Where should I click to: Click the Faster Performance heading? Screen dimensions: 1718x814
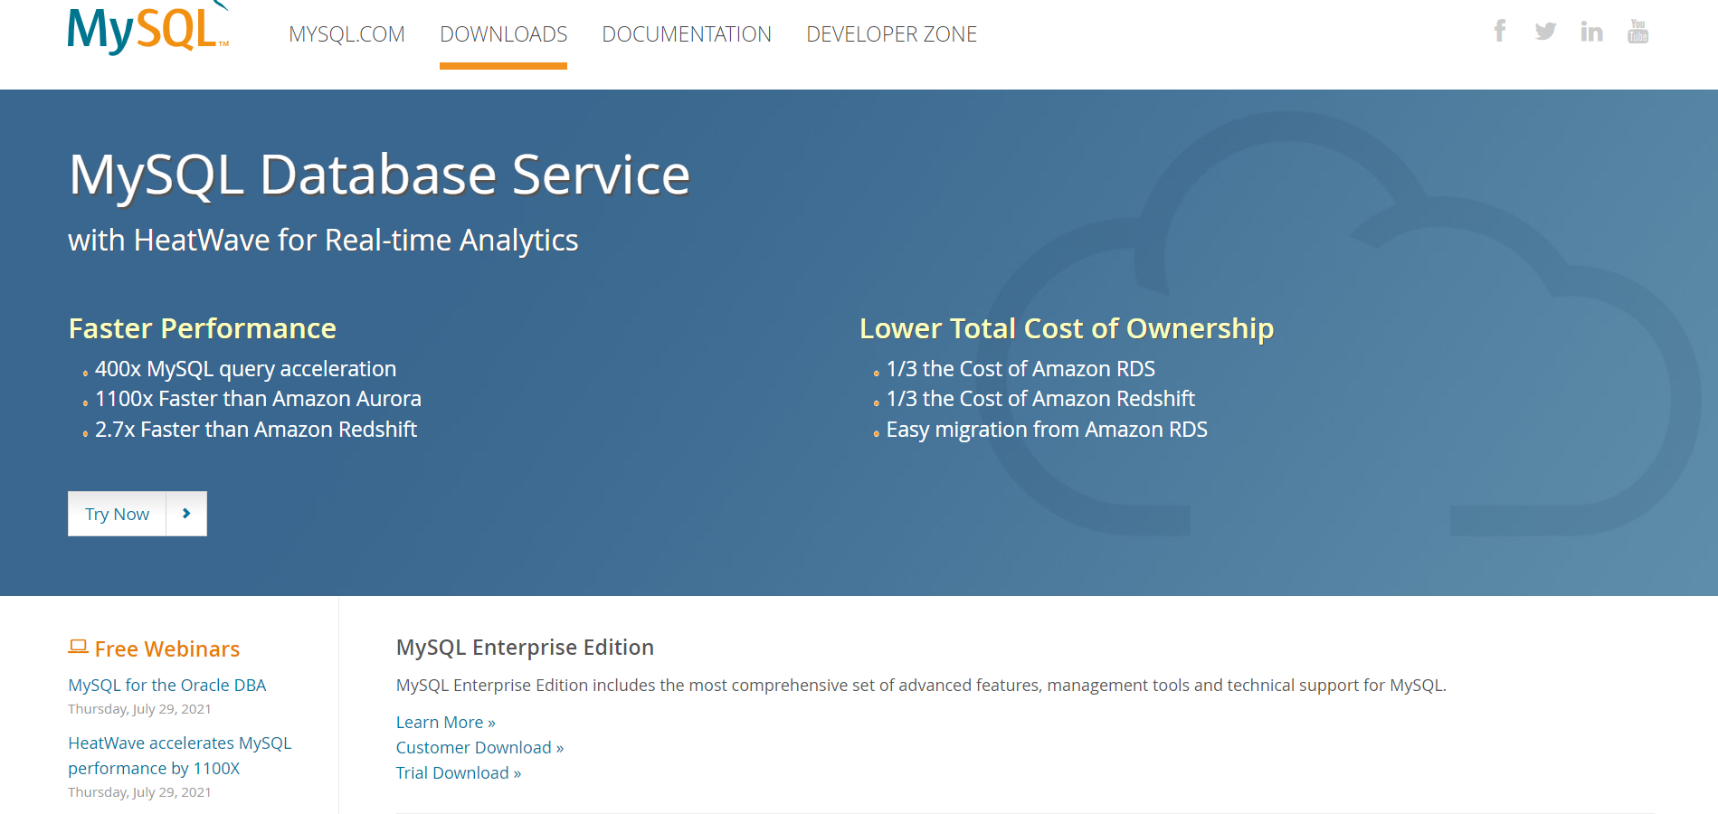click(x=203, y=328)
